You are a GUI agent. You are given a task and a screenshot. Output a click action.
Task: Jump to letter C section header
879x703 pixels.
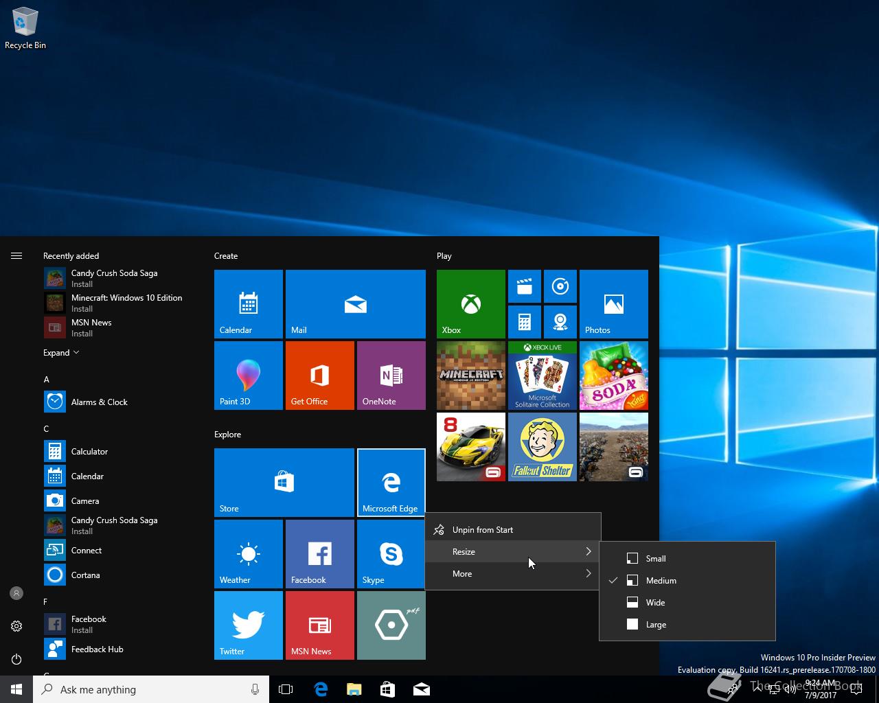click(x=47, y=429)
